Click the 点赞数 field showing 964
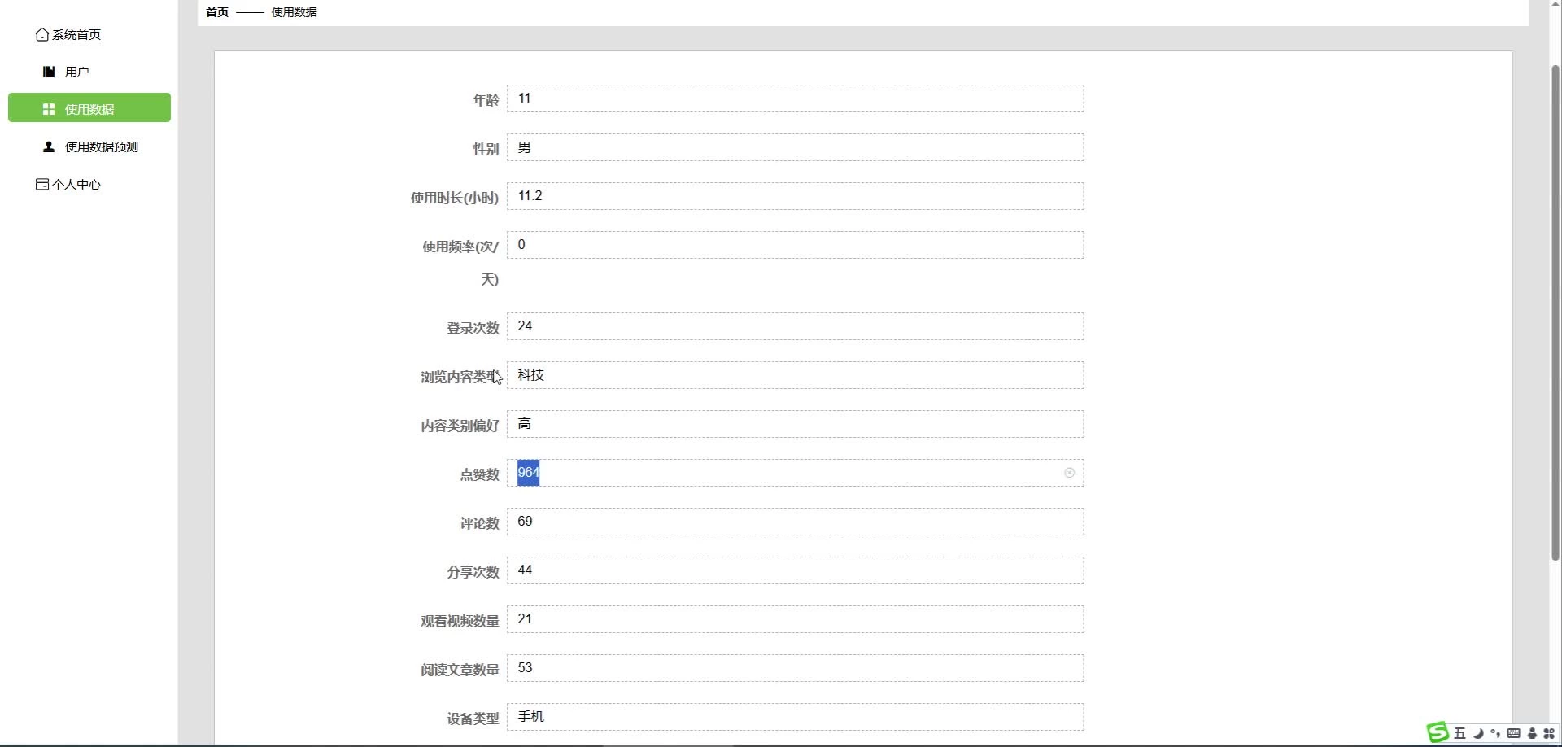Image resolution: width=1562 pixels, height=747 pixels. [x=795, y=473]
